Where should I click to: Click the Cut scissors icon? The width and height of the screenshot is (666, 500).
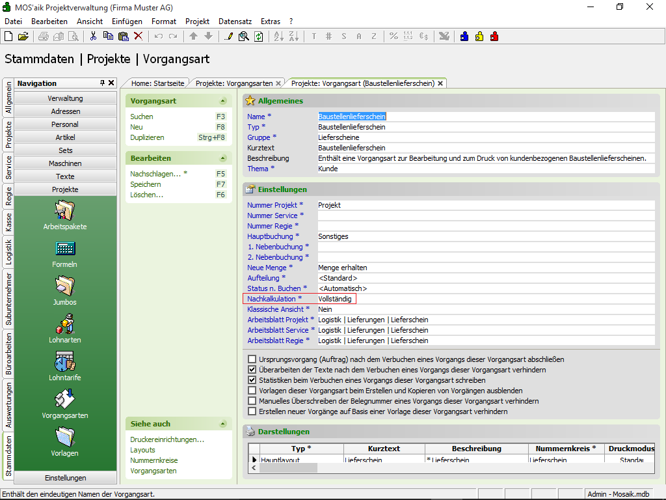tap(93, 36)
